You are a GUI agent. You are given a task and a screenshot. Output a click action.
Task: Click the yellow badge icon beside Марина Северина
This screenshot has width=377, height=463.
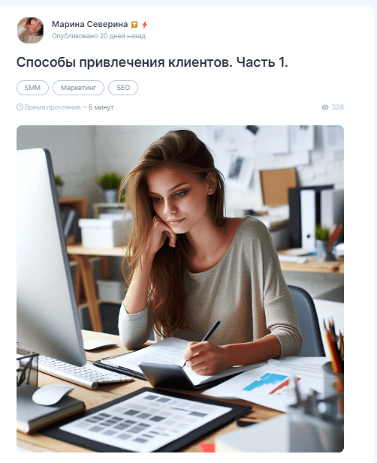(x=134, y=25)
